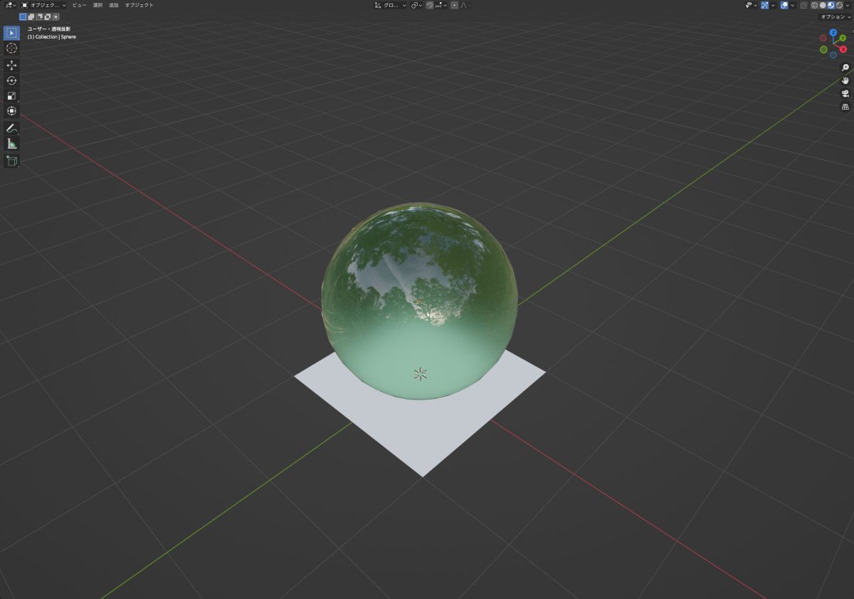
Task: Toggle perspective/orthographic grid view icon
Action: 845,107
